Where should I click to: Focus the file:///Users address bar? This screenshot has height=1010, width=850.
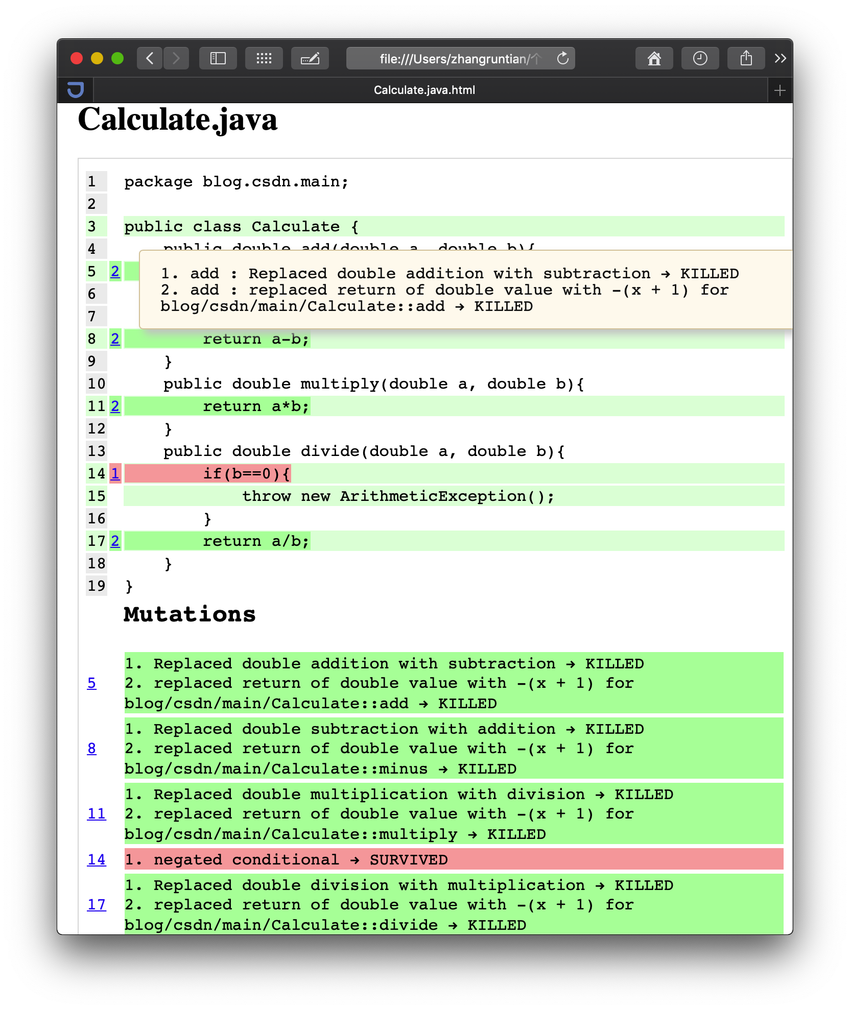pyautogui.click(x=460, y=58)
